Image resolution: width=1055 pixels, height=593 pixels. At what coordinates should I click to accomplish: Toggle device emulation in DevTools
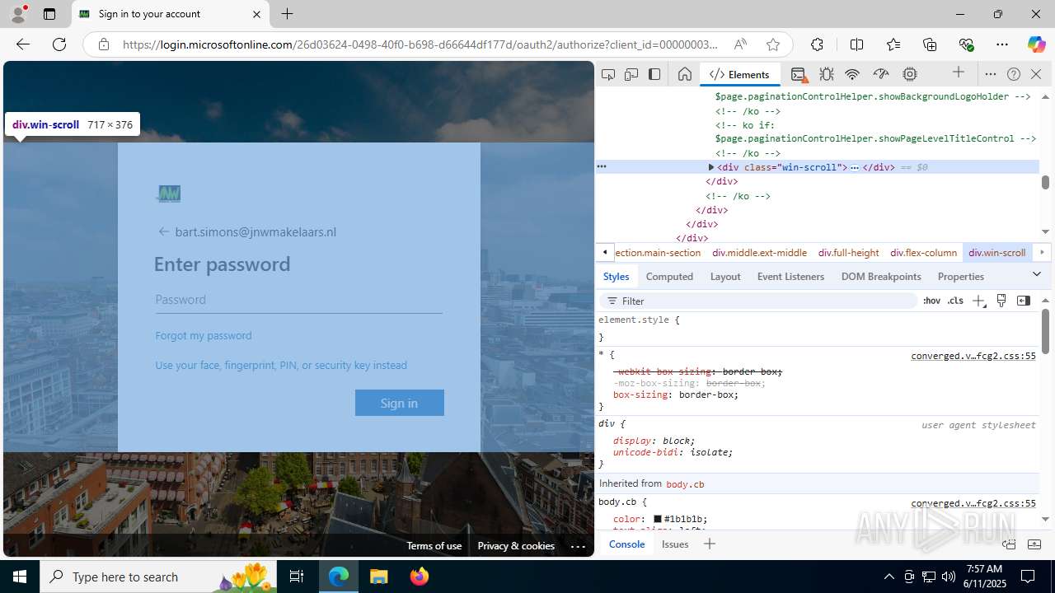631,74
